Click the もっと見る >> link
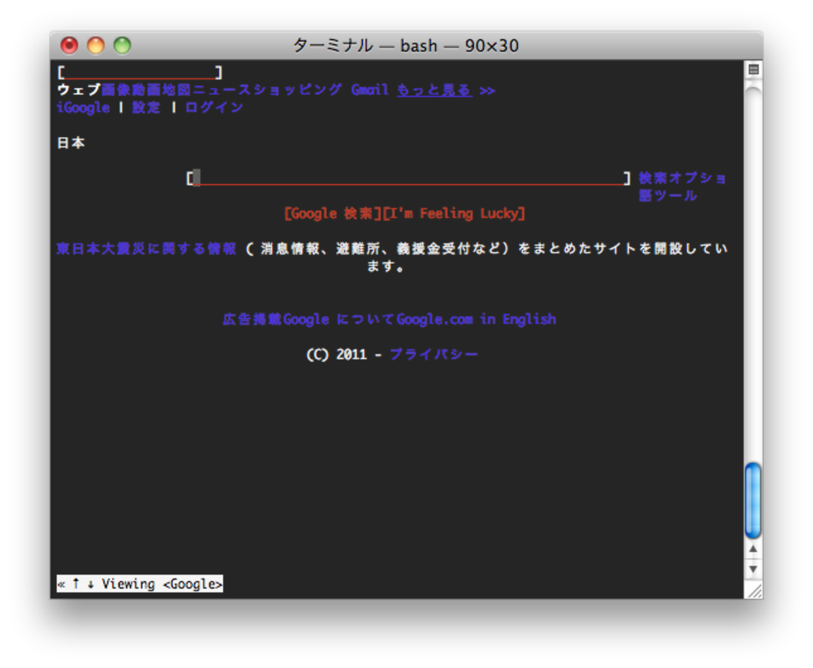This screenshot has width=813, height=668. [447, 90]
